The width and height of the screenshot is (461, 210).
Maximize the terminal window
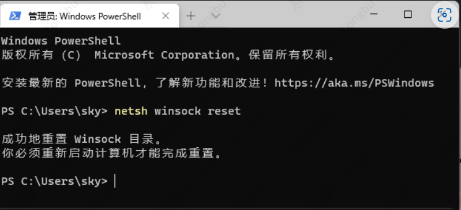pyautogui.click(x=408, y=14)
